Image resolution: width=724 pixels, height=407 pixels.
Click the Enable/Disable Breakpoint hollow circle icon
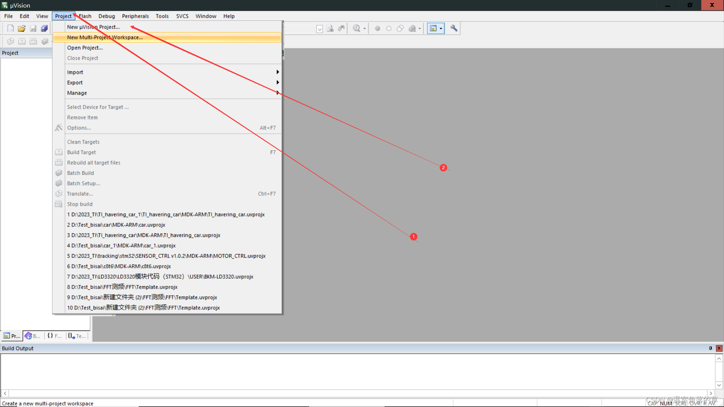(x=389, y=28)
